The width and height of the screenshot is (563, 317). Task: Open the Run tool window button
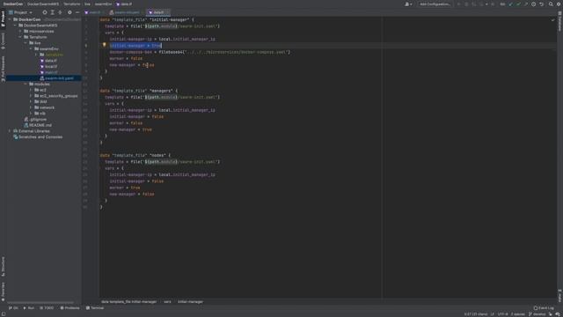pos(29,308)
